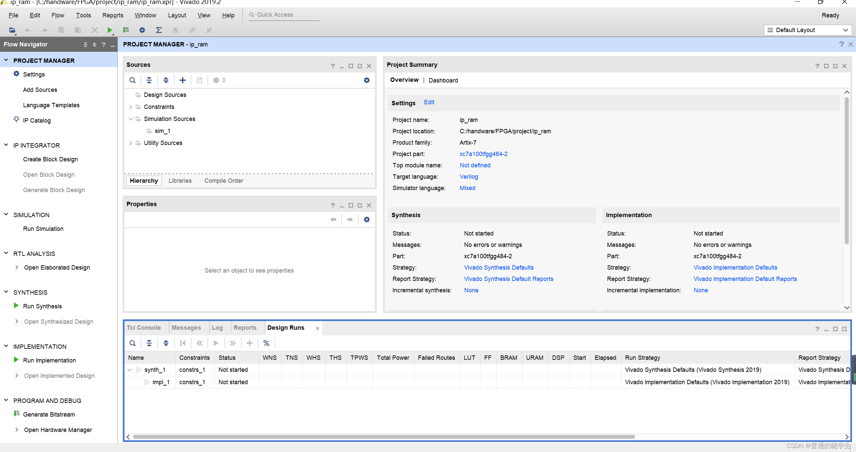Click the Edit settings link

[x=429, y=102]
